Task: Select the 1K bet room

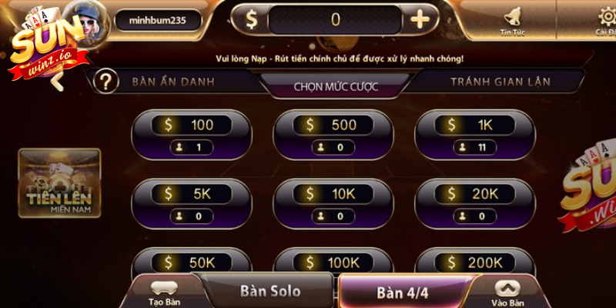Action: 475,136
